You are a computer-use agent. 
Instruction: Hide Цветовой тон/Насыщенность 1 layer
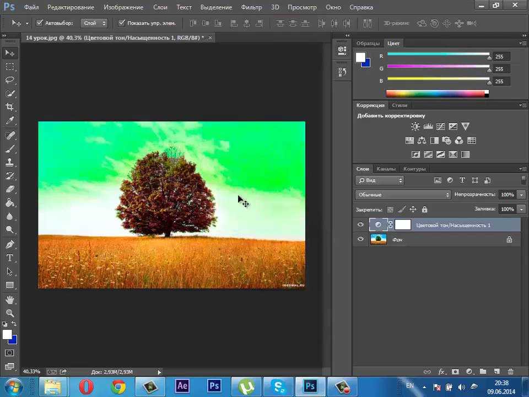tap(360, 224)
